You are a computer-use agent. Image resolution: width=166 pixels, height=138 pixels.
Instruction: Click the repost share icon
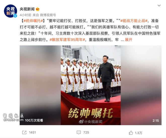coord(24,132)
